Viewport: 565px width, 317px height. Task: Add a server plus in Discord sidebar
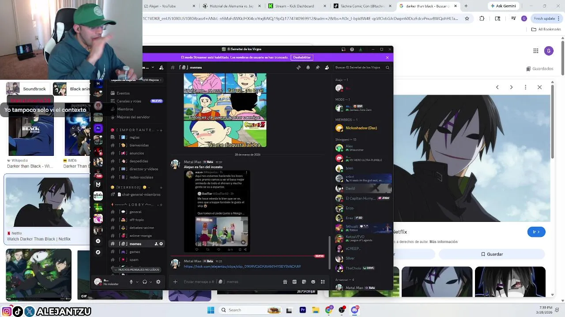[x=98, y=241]
